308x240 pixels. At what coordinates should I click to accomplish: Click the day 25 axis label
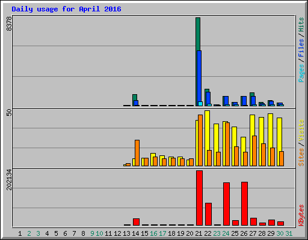[235, 233]
